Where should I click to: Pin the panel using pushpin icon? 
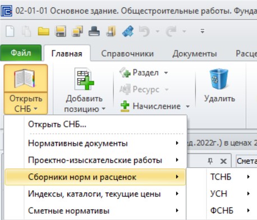(210, 161)
